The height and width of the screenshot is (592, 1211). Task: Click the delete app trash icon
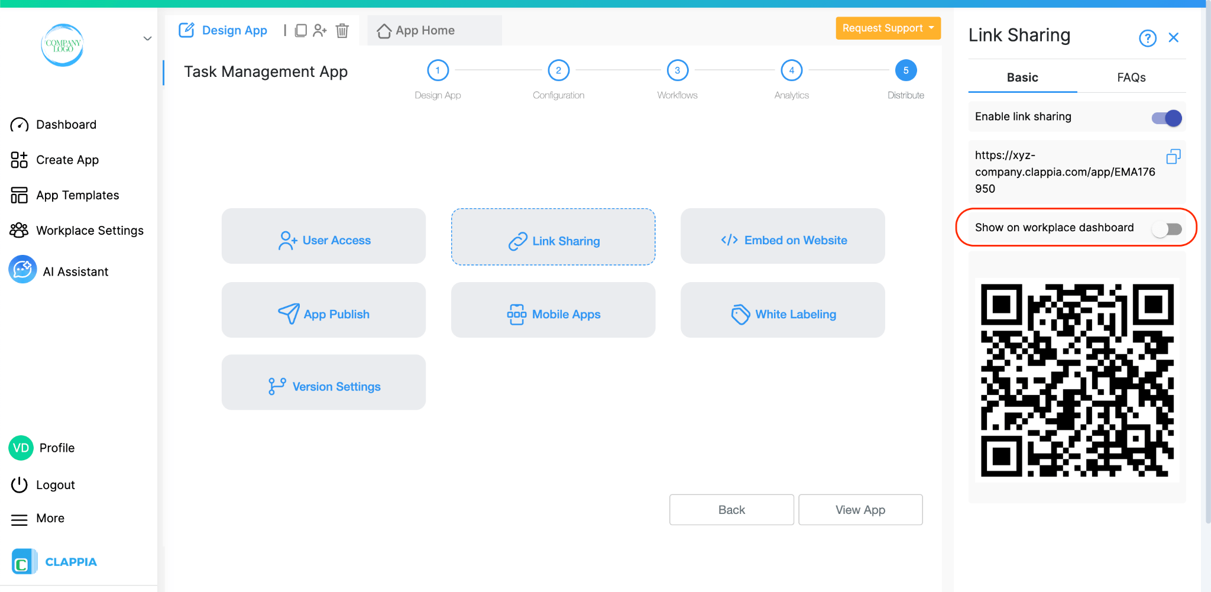[342, 30]
